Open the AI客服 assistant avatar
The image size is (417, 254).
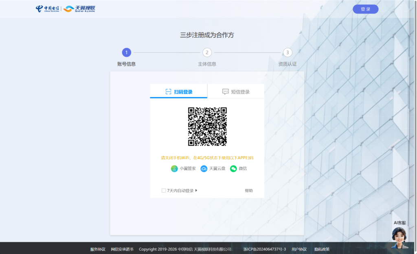[x=399, y=238]
